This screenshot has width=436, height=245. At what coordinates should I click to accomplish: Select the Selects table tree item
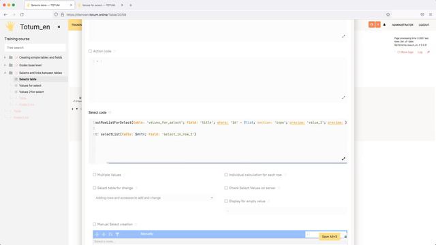[28, 80]
